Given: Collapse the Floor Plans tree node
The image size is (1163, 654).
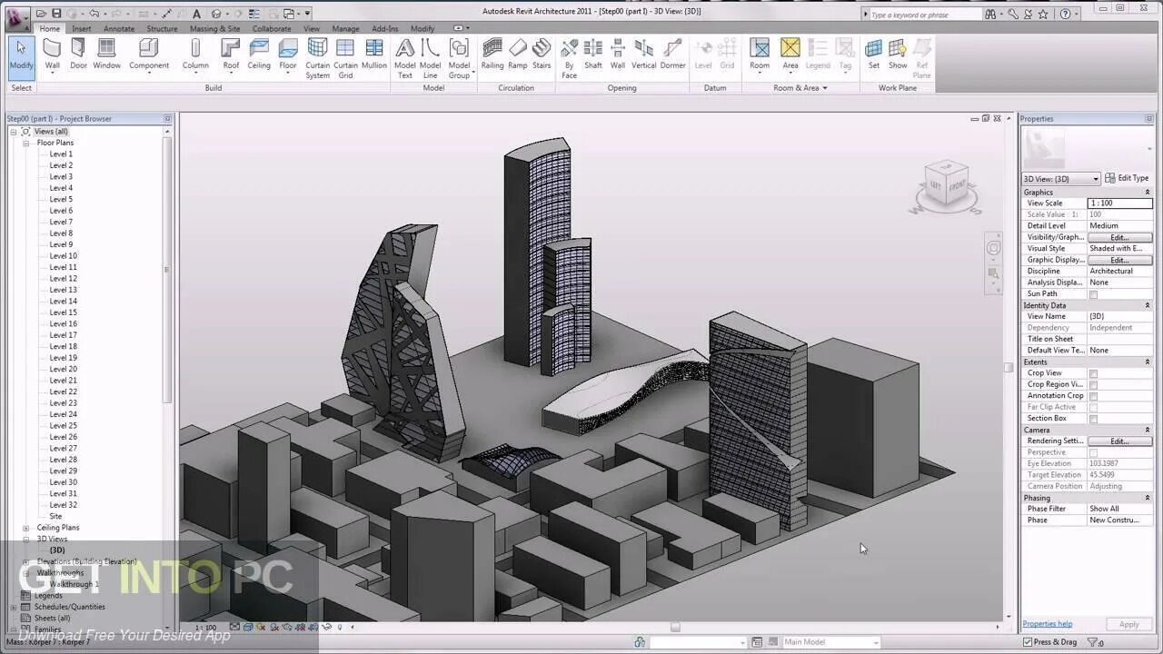Looking at the screenshot, I should 26,143.
